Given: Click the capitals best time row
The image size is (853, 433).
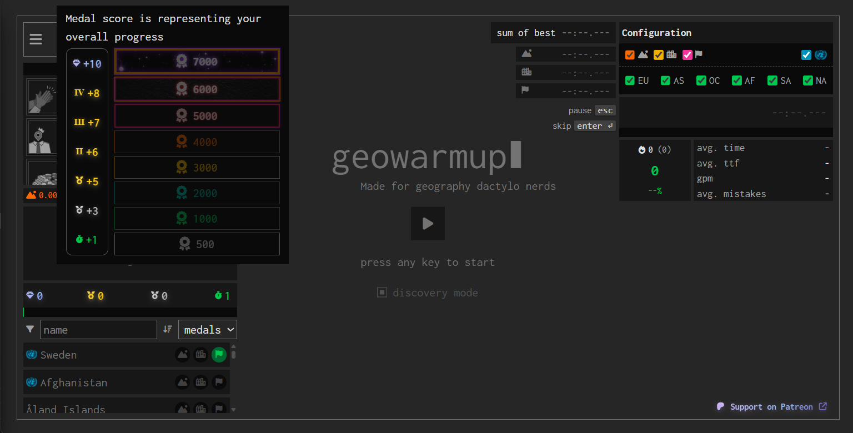Looking at the screenshot, I should [566, 72].
